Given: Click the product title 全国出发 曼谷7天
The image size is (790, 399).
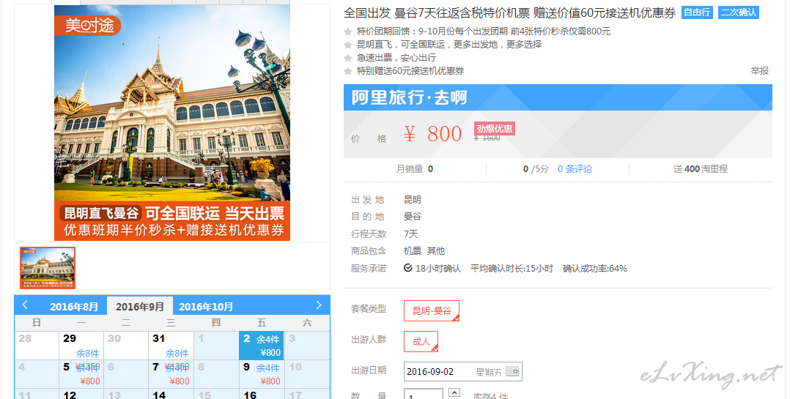Looking at the screenshot, I should click(509, 13).
